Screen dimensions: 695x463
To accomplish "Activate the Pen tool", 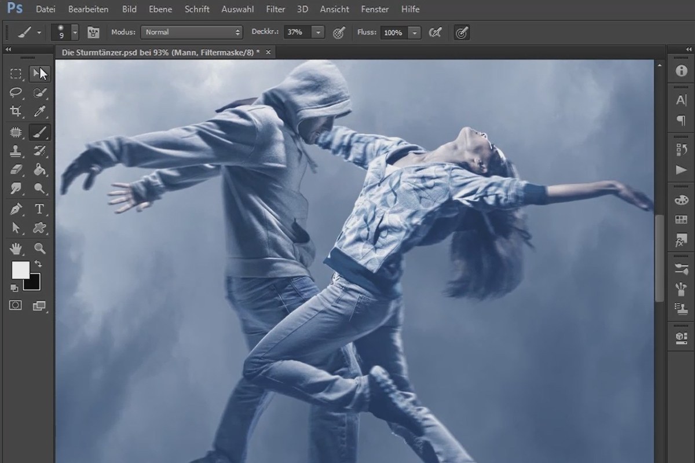I will click(x=16, y=209).
